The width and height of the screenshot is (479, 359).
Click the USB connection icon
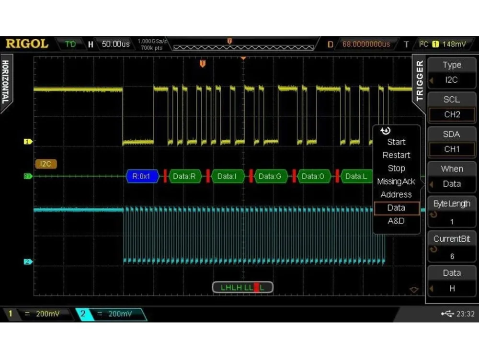click(x=447, y=314)
